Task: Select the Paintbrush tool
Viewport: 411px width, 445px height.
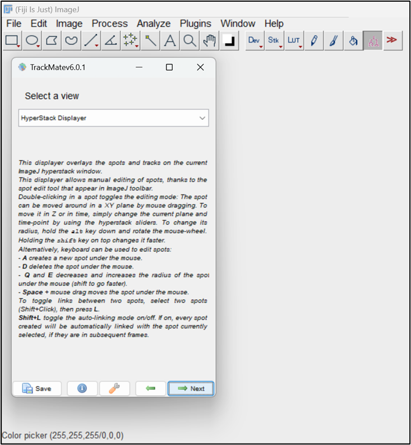Action: 334,40
